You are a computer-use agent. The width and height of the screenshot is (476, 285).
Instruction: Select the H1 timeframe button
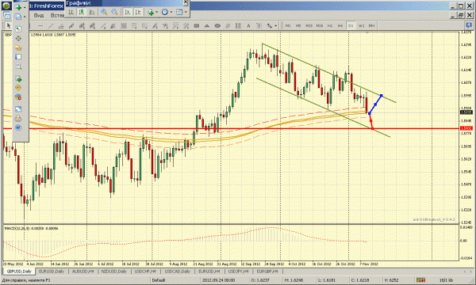pos(330,26)
